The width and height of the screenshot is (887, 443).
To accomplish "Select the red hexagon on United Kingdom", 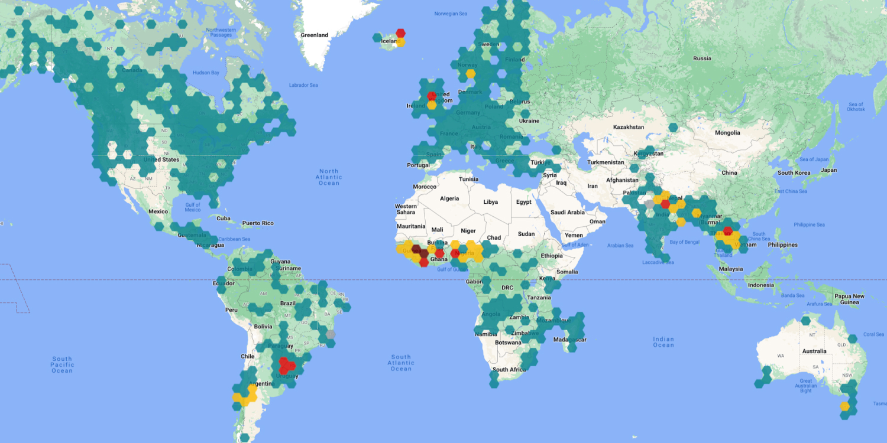I will [432, 96].
